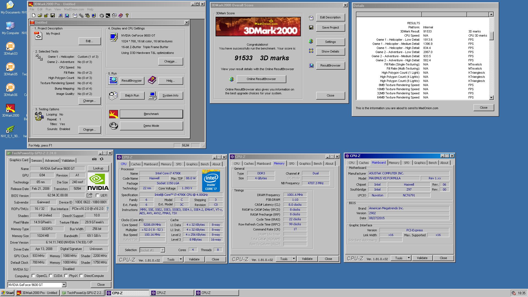The width and height of the screenshot is (528, 297).
Task: Open the My Computer desktop icon
Action: [10, 28]
